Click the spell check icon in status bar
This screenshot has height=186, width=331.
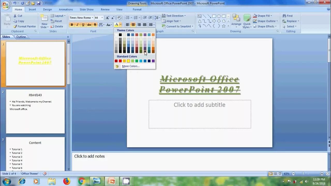(x=45, y=174)
